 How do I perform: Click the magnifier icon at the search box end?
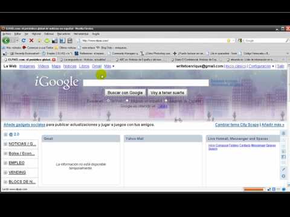coord(287,40)
